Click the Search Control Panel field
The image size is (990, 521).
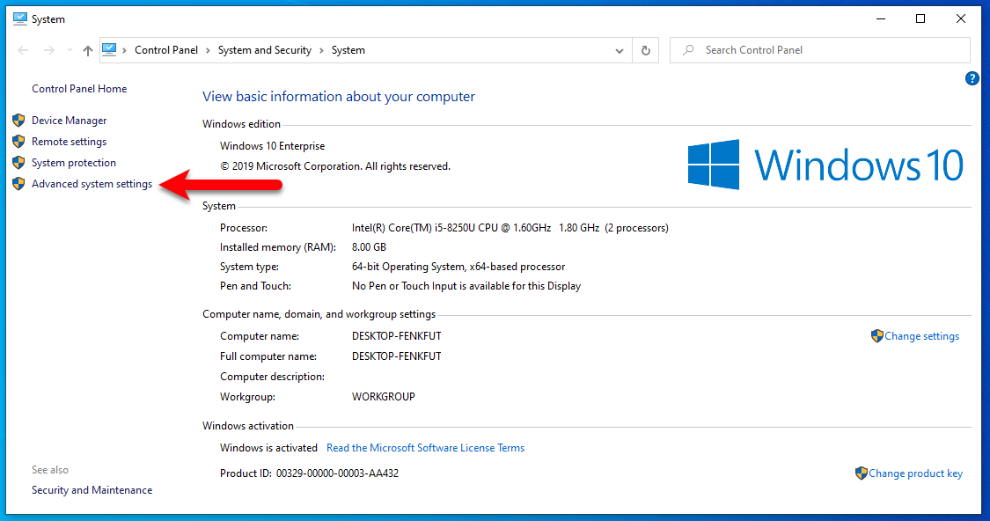pyautogui.click(x=819, y=50)
